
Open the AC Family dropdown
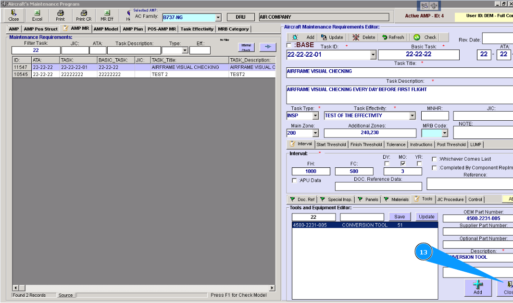point(218,17)
